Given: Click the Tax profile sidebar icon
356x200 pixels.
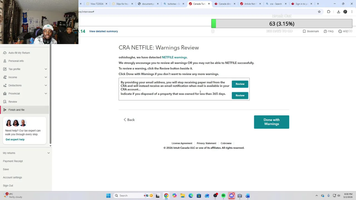Looking at the screenshot, I should [5, 69].
